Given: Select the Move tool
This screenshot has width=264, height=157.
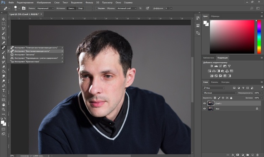Looking at the screenshot, I should (3, 19).
